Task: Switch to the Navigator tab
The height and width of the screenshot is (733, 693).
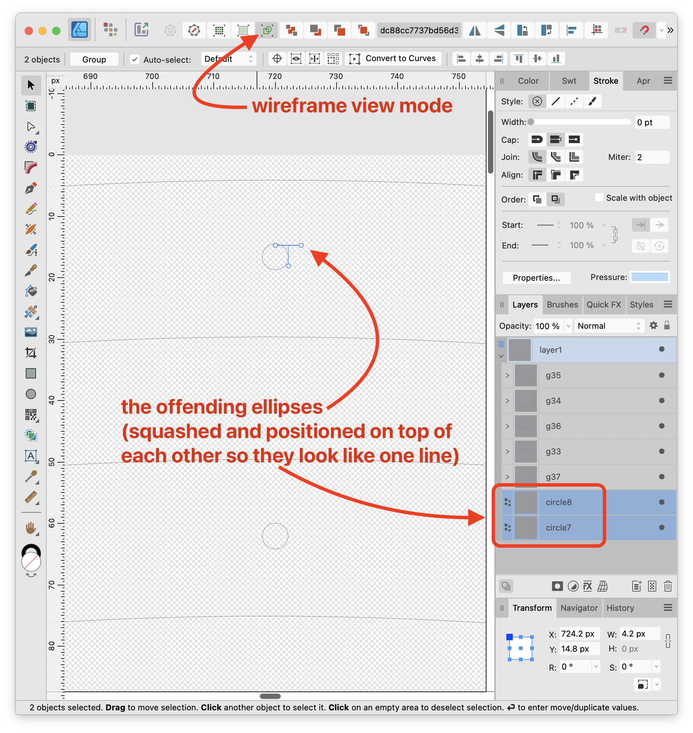Action: (x=579, y=608)
